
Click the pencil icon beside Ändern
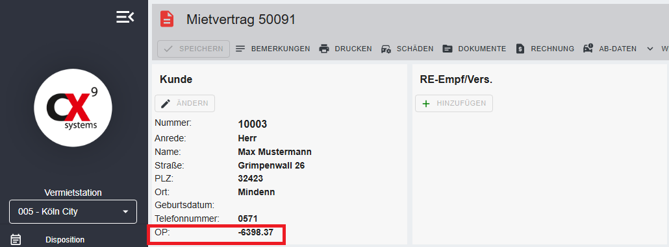166,104
